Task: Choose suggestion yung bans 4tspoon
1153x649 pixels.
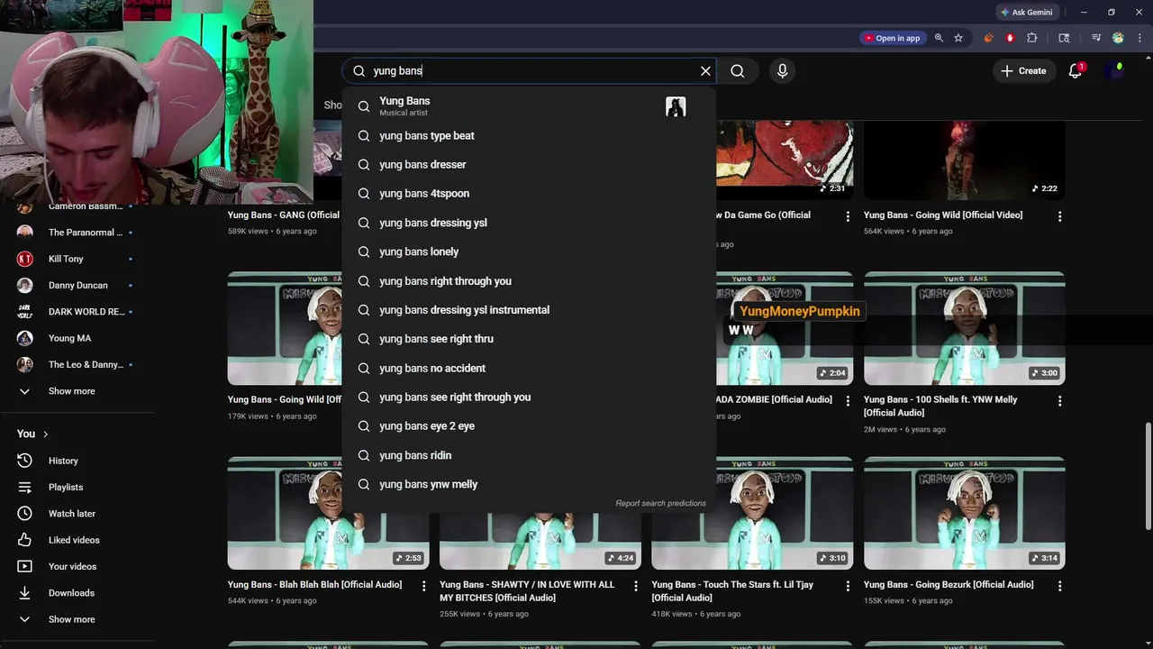Action: 529,194
